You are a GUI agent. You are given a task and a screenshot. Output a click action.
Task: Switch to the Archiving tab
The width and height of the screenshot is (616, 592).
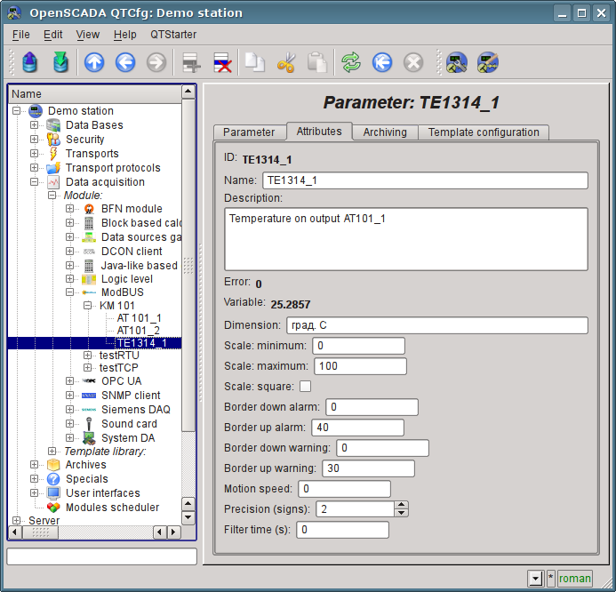(385, 132)
